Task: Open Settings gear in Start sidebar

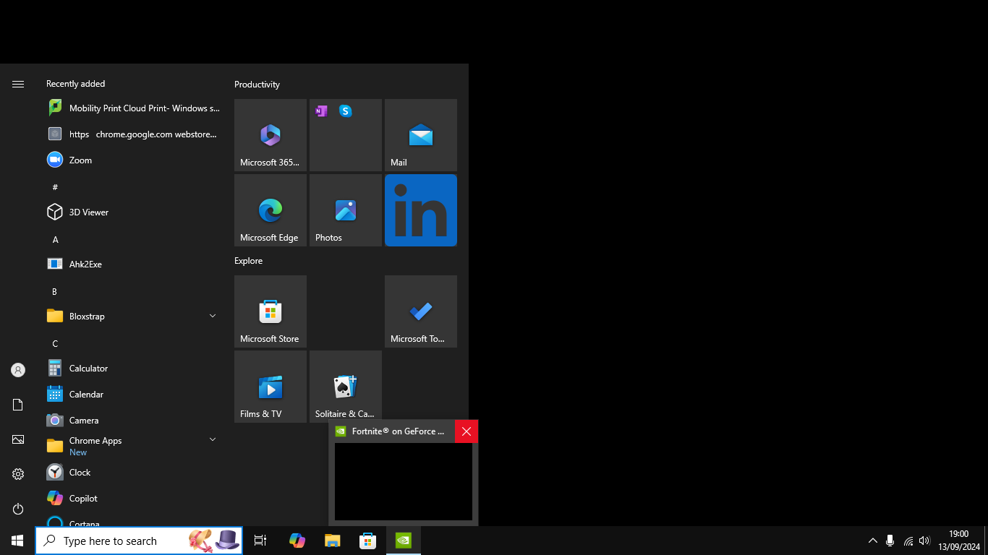Action: (18, 474)
